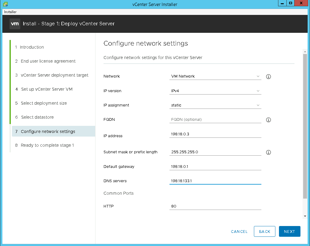The width and height of the screenshot is (310, 246).
Task: Click the VMware vm logo in header
Action: click(x=15, y=24)
